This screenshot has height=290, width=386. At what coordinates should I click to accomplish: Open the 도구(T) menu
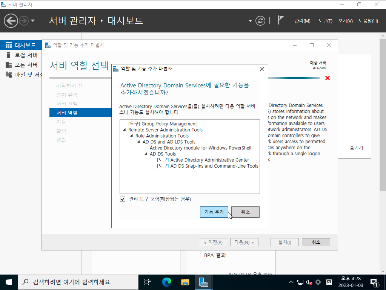[x=325, y=21]
